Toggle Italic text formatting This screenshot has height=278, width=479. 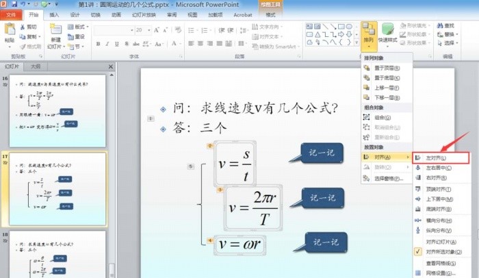click(107, 44)
